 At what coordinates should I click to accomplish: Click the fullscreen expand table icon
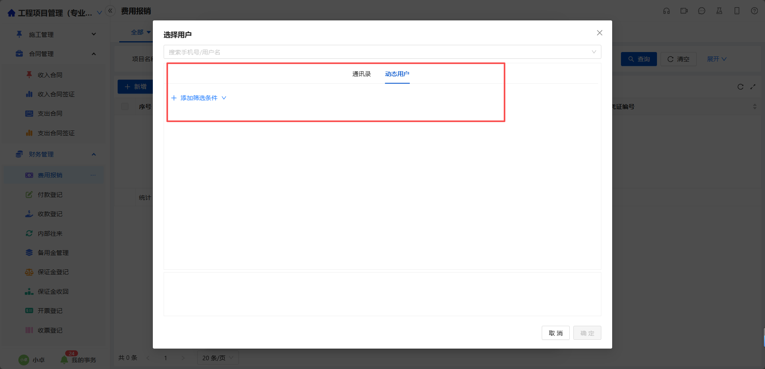(x=753, y=87)
